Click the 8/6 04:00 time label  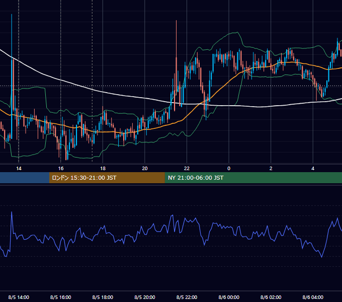[x=313, y=297]
